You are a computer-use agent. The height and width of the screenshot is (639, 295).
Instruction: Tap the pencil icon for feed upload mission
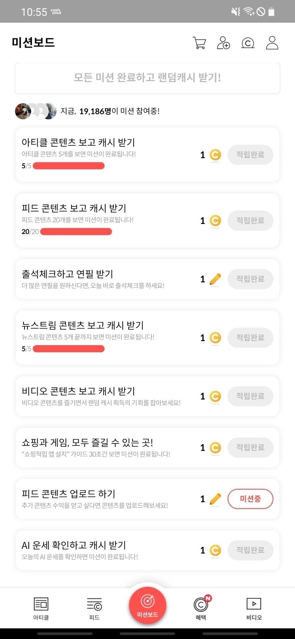pyautogui.click(x=215, y=499)
